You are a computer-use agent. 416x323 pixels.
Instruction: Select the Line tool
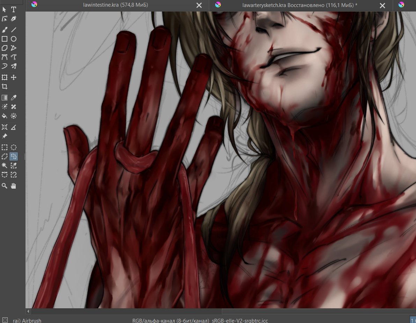14,30
